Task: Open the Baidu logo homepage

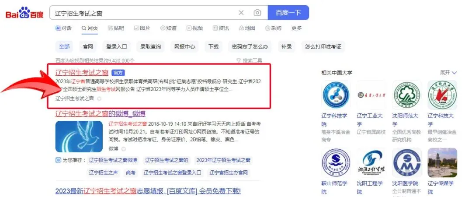Action: click(24, 13)
